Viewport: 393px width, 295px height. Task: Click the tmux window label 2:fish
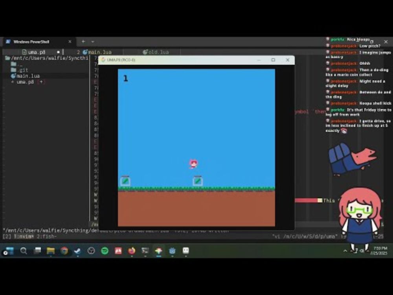point(47,236)
